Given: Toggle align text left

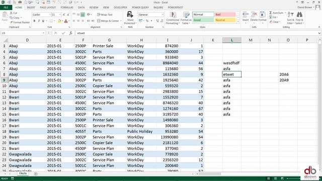Looking at the screenshot, I should point(74,21).
